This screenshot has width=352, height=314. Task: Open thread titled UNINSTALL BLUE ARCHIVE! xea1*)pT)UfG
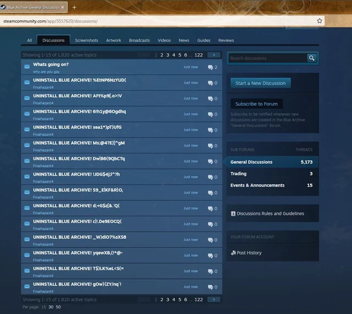point(77,127)
